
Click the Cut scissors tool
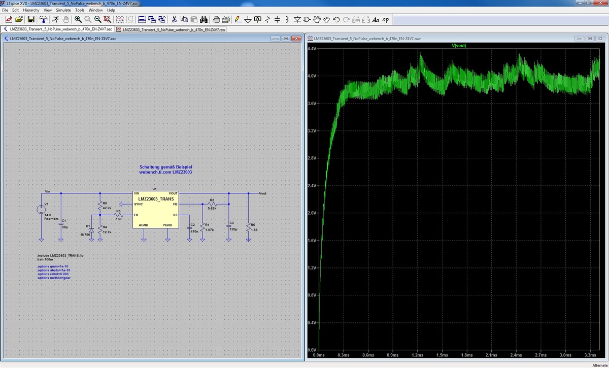tap(174, 19)
